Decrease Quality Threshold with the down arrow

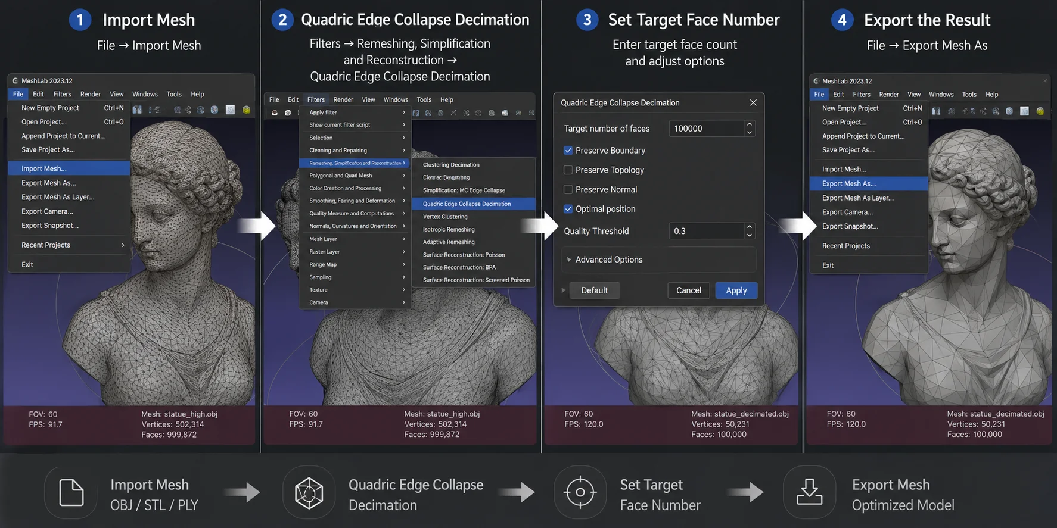point(750,235)
